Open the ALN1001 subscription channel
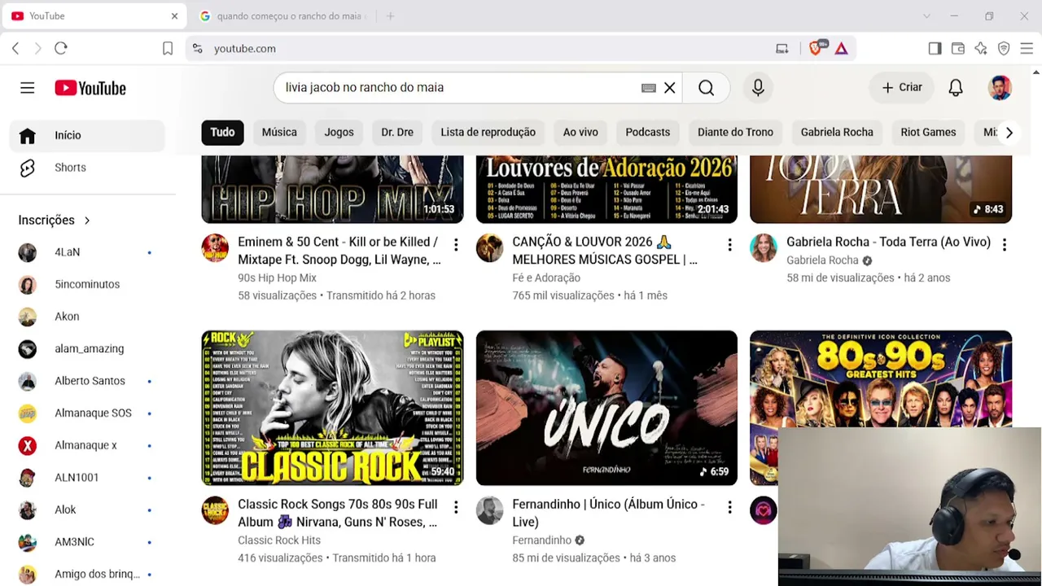The width and height of the screenshot is (1042, 586). pos(87,478)
